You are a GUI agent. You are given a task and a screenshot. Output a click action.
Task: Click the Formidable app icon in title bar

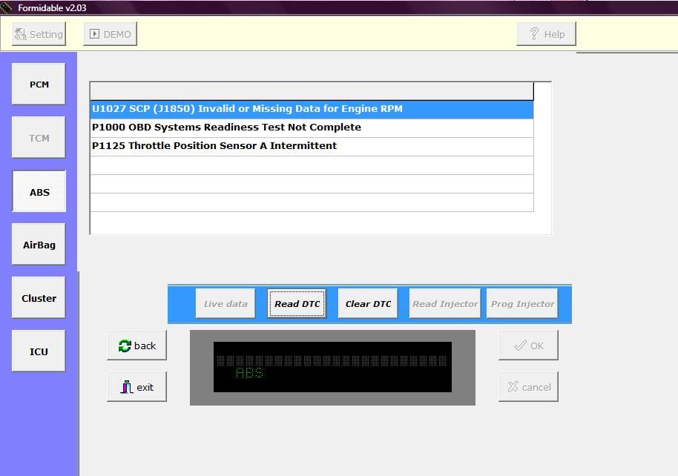pyautogui.click(x=7, y=7)
